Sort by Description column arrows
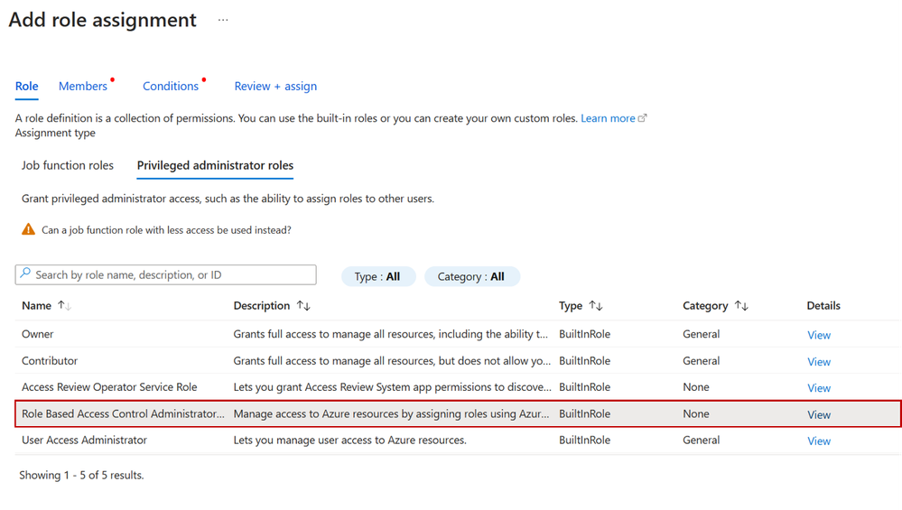The height and width of the screenshot is (510, 902). 303,306
